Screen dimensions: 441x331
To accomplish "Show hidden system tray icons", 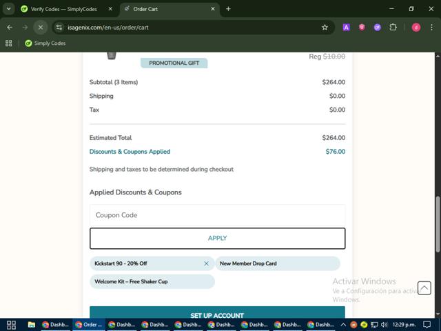I will pyautogui.click(x=343, y=325).
